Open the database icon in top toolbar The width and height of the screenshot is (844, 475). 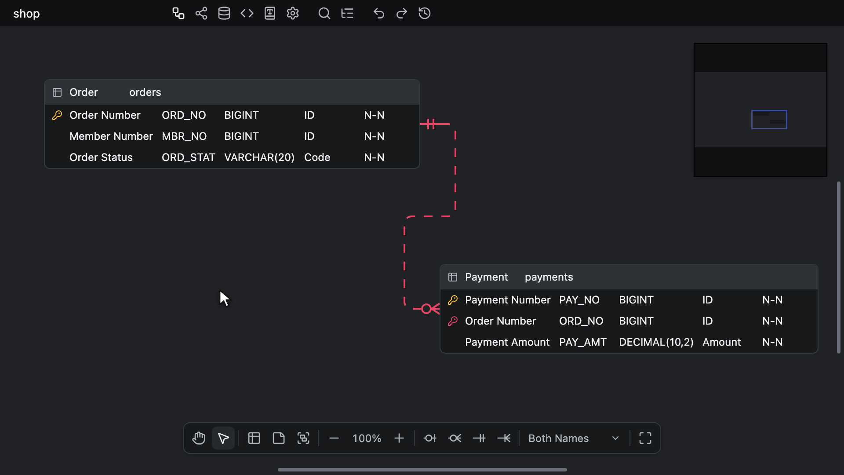click(224, 13)
